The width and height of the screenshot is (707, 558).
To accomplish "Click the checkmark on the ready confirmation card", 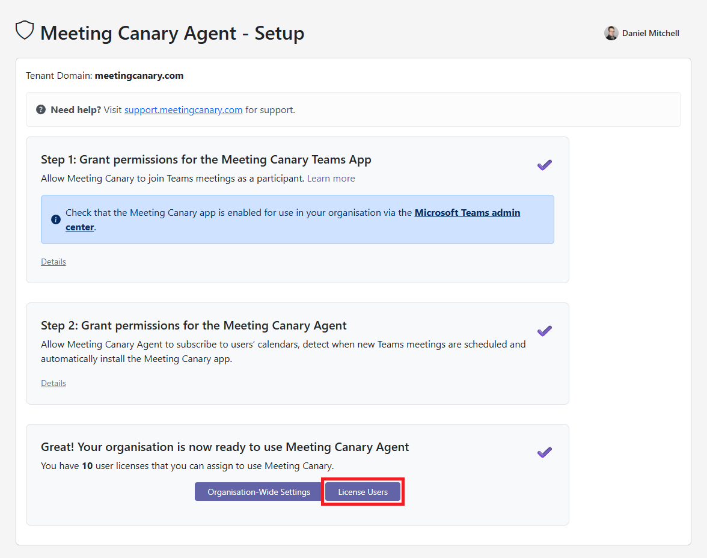I will pos(544,452).
